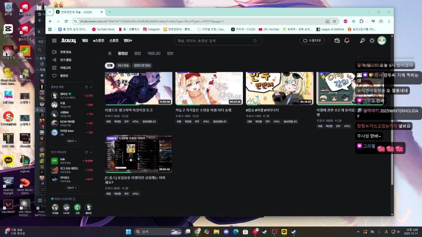
Task: Switch to the 클립 channel tab
Action: click(x=138, y=53)
